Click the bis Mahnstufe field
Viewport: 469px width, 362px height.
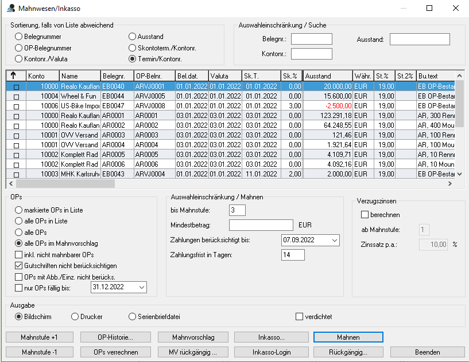click(x=237, y=210)
